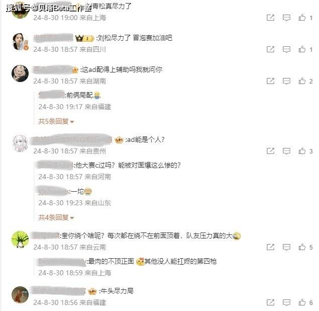Open the blurred username before 前俩局配

pyautogui.click(x=51, y=95)
